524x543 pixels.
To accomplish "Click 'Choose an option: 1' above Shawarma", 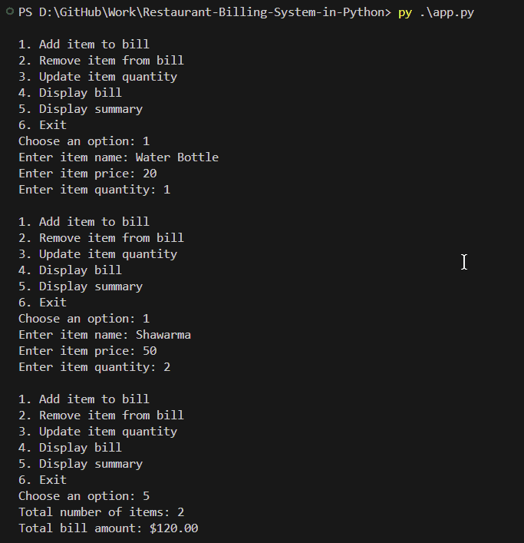I will coord(84,319).
